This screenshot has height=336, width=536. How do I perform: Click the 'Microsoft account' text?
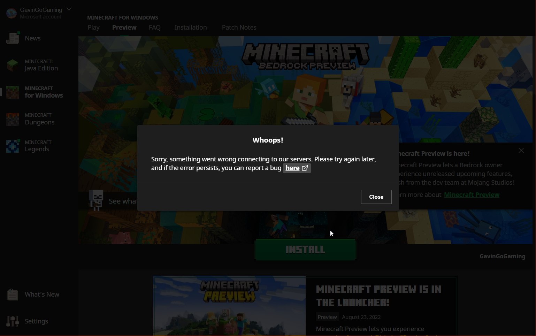40,17
